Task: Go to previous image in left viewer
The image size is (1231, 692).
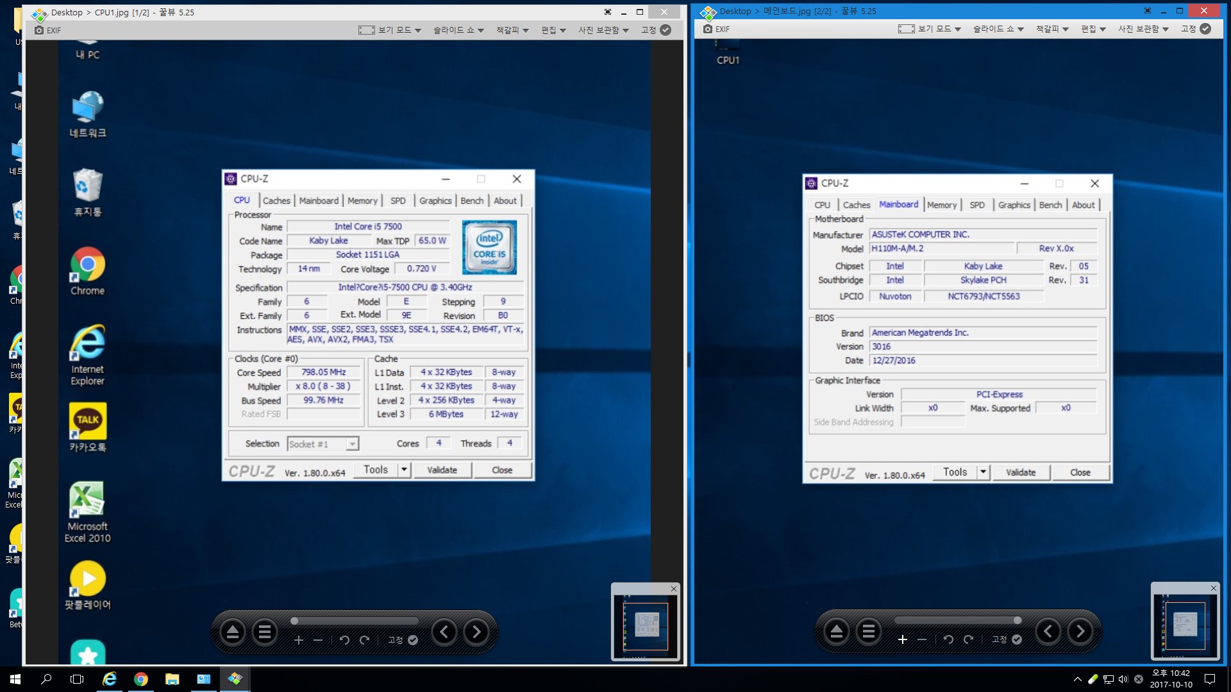Action: [444, 632]
